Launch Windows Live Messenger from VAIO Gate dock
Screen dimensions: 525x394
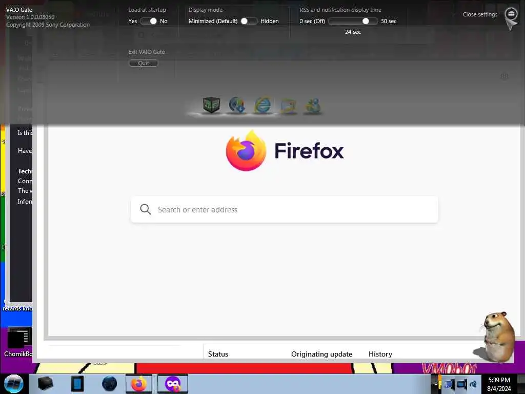(x=313, y=106)
